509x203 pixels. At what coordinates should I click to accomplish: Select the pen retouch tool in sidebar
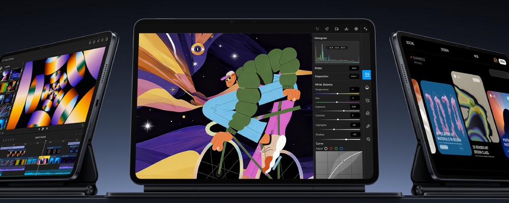tap(368, 126)
